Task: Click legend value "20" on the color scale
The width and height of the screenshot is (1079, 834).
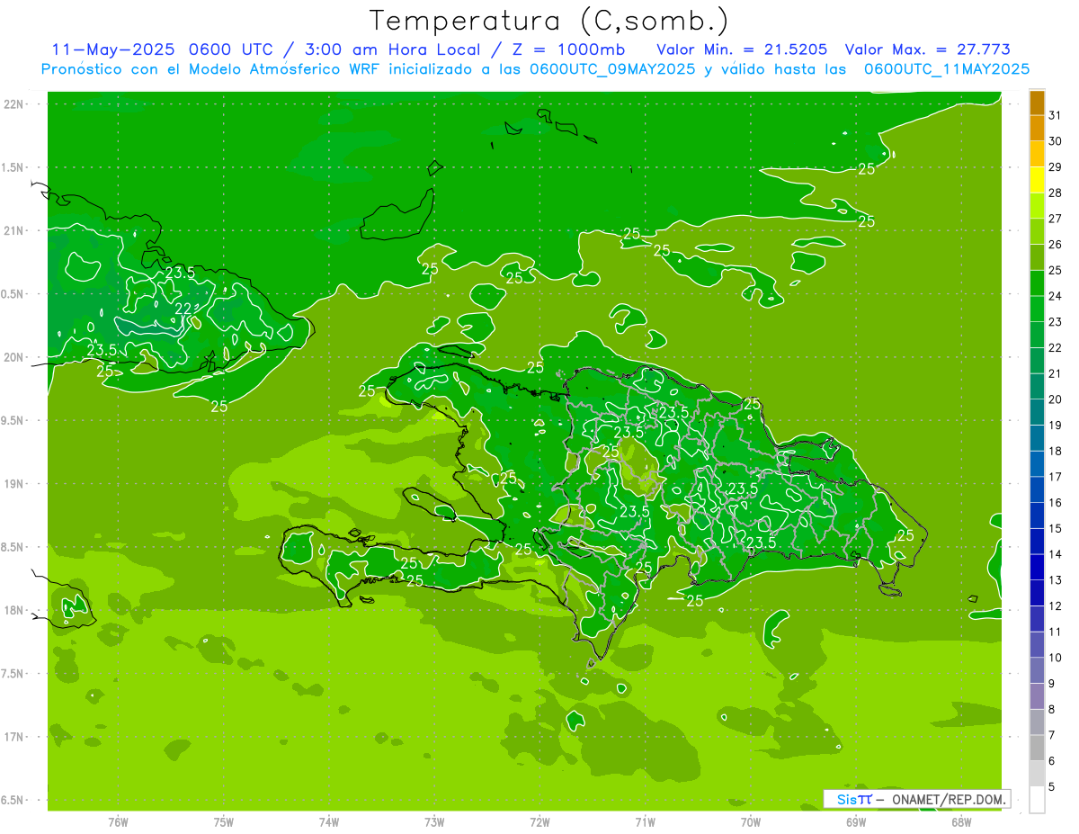Action: [x=1056, y=399]
